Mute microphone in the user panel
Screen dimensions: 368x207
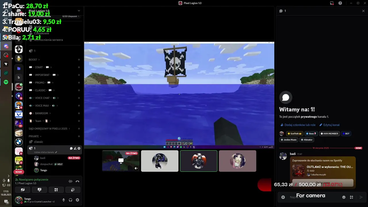(64, 200)
